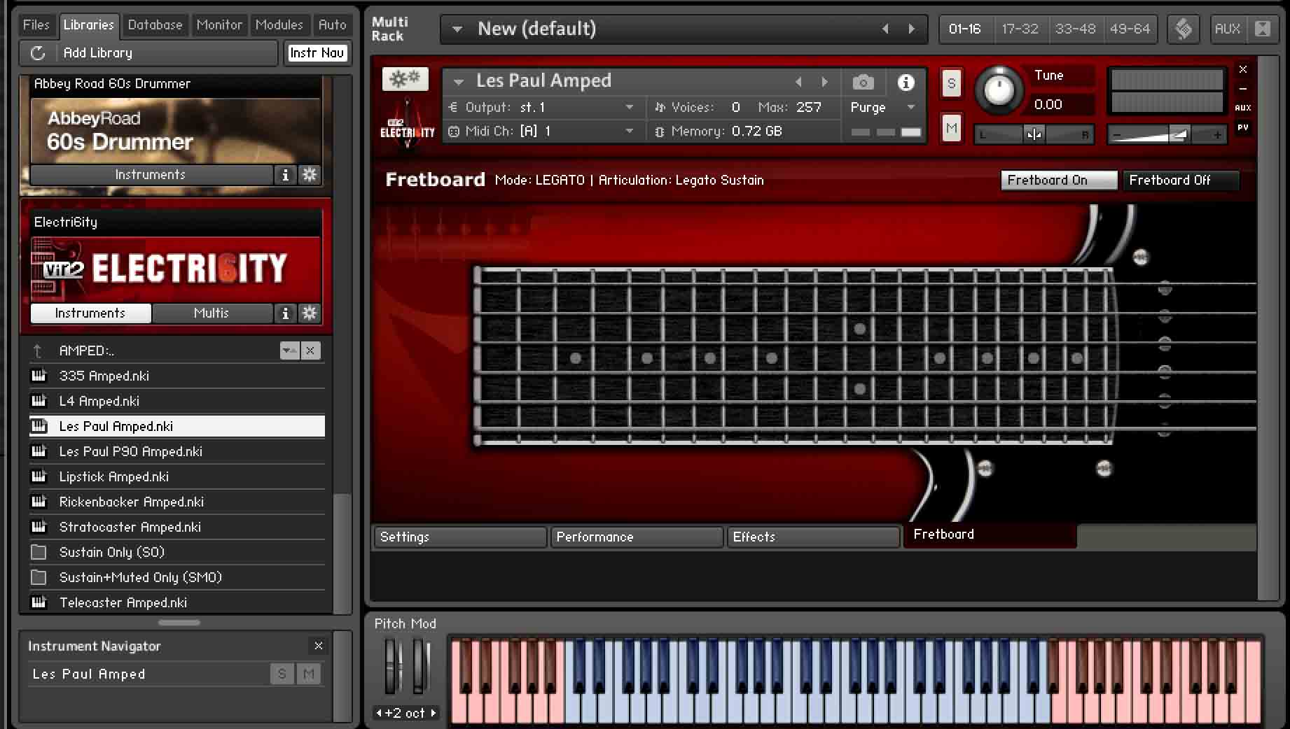
Task: Go up one folder from AMPED
Action: coord(38,351)
